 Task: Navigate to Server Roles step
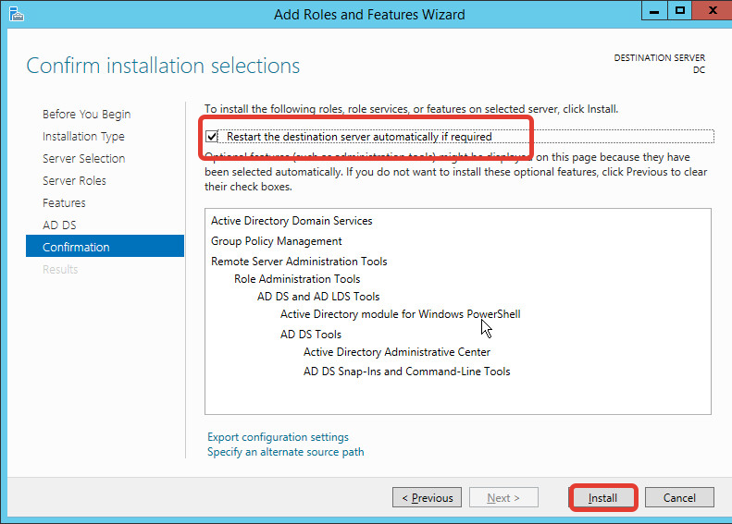[x=74, y=180]
